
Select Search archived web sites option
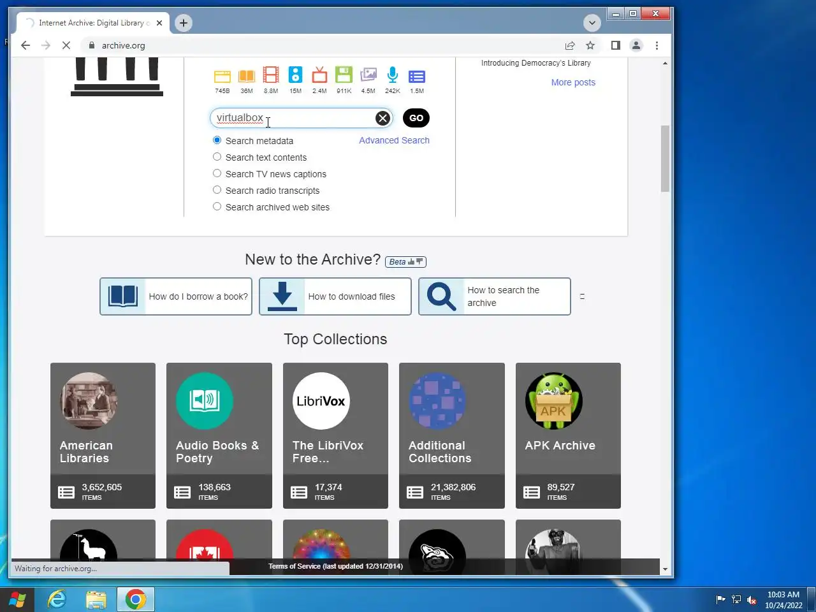coord(217,207)
